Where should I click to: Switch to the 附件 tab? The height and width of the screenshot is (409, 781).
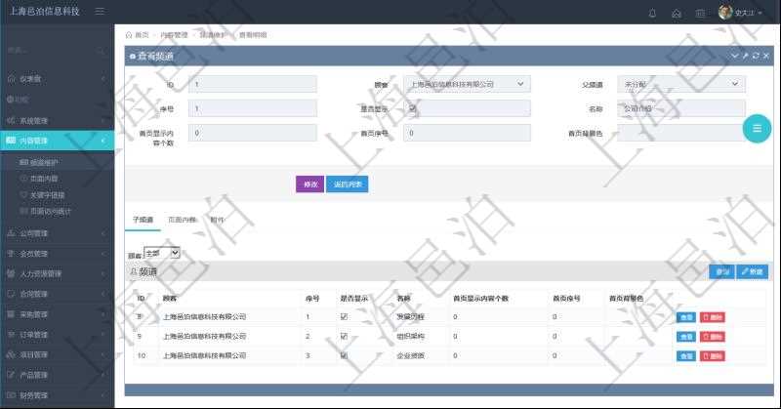[x=216, y=220]
